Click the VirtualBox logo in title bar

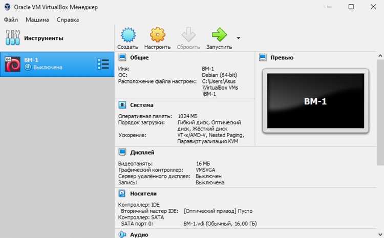point(7,7)
